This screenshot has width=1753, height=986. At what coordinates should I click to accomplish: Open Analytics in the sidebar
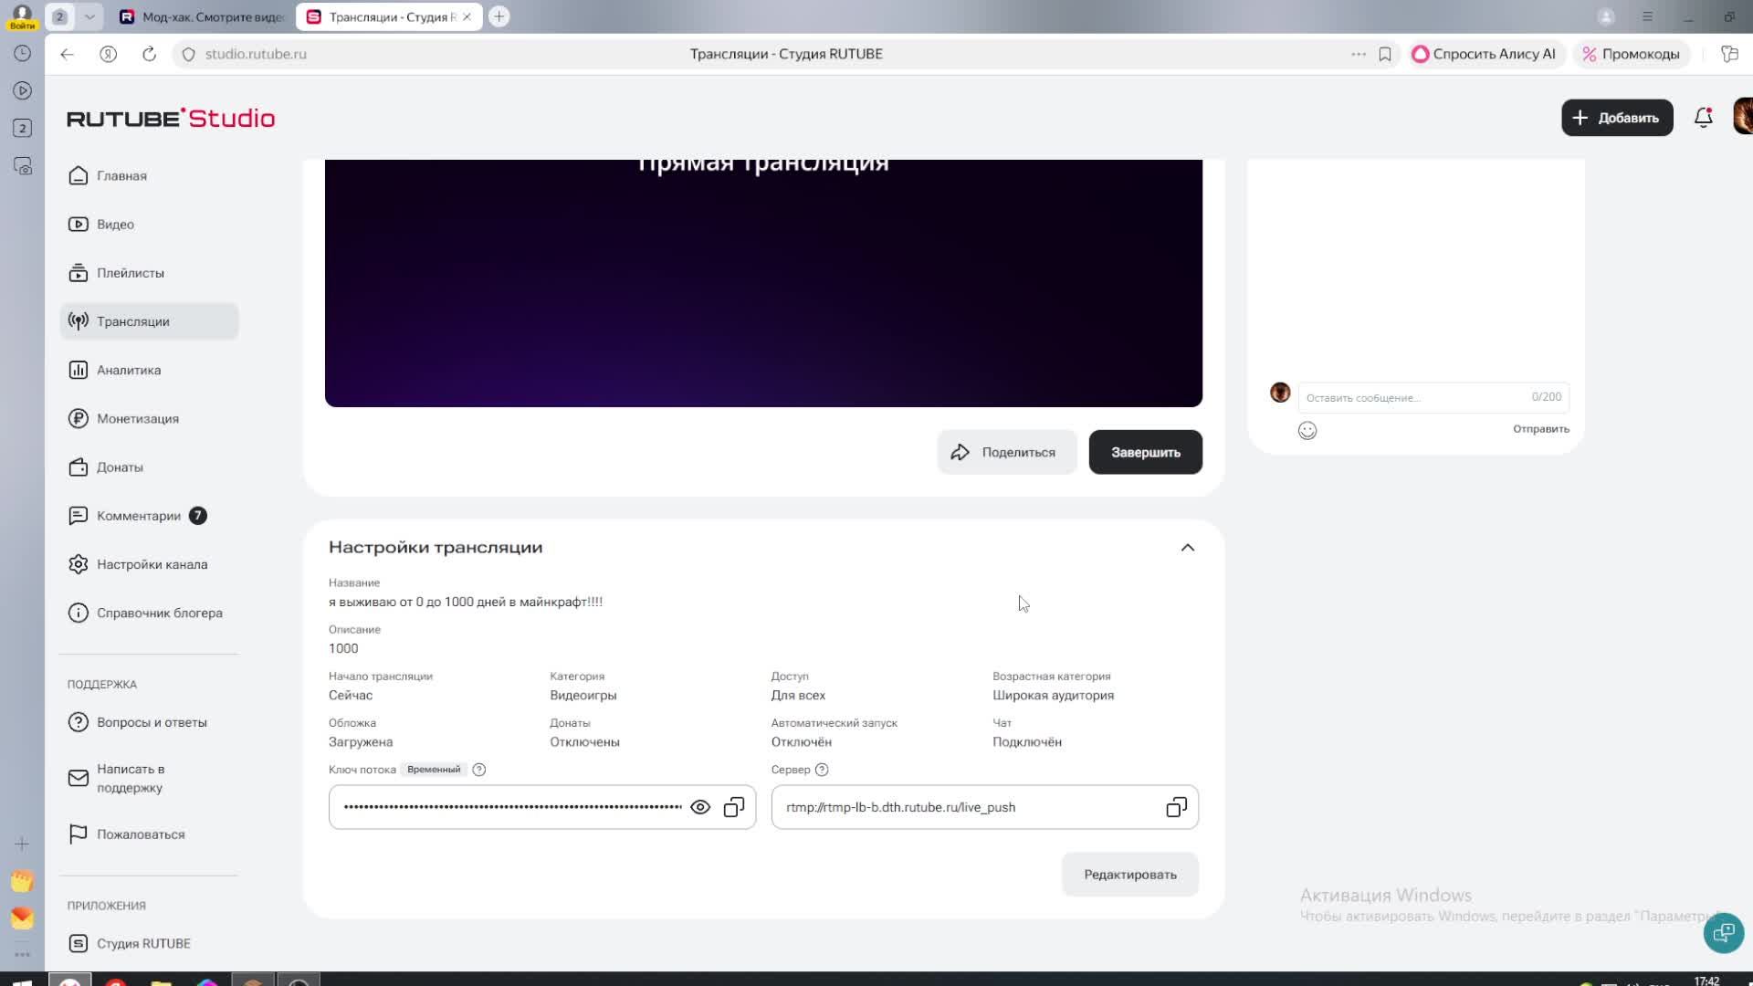point(129,370)
